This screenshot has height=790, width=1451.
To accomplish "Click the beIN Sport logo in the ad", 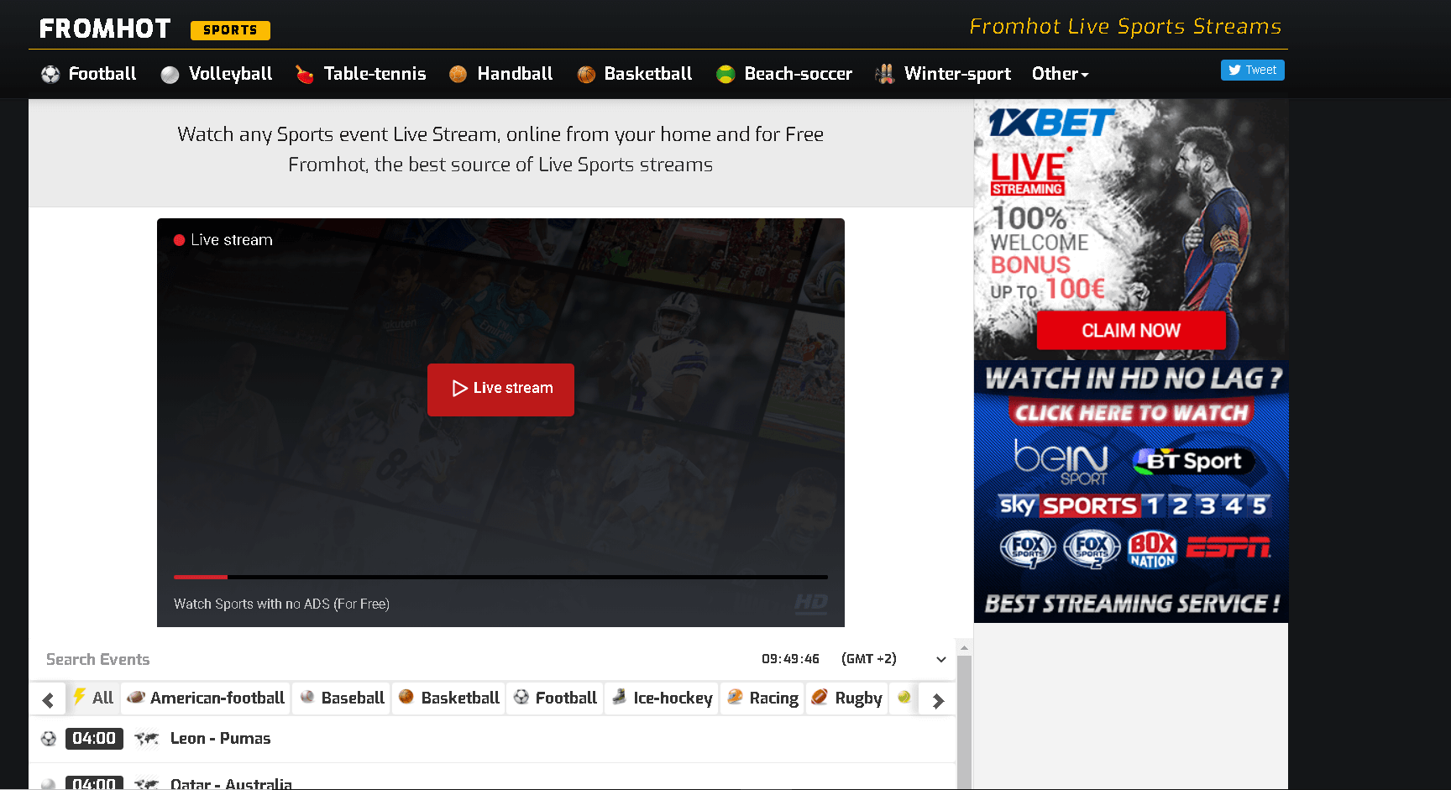I will [x=1061, y=462].
